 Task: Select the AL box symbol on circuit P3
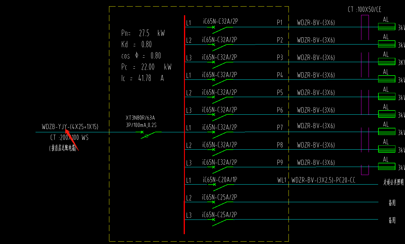pos(386,62)
